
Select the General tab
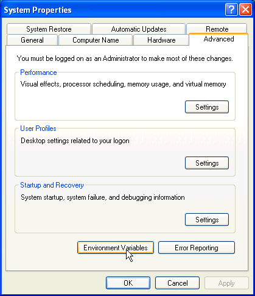click(32, 40)
